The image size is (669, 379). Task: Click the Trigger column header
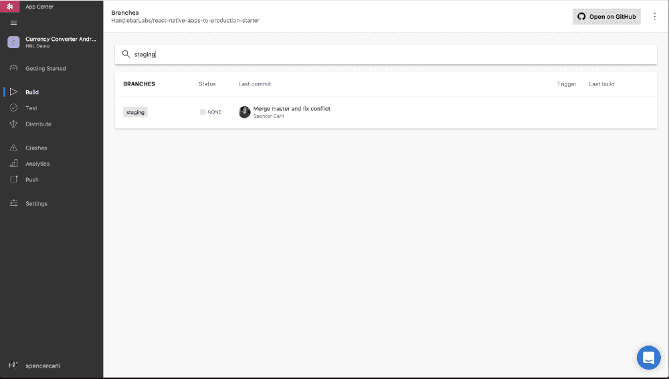567,84
